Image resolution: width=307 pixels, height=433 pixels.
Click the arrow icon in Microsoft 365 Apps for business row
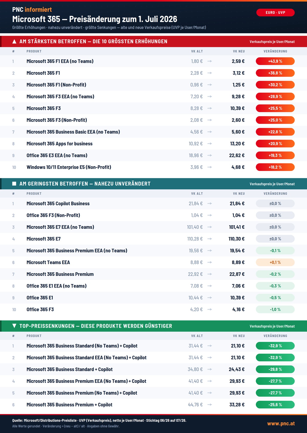[210, 144]
